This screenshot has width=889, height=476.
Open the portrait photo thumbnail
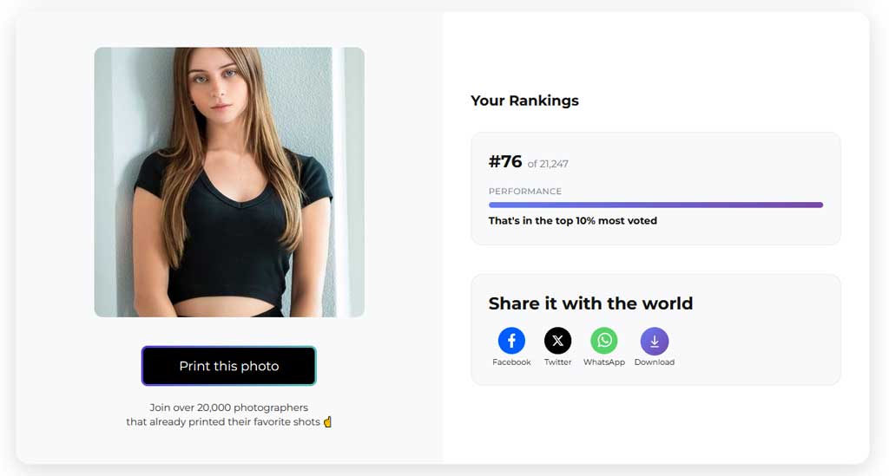(x=229, y=182)
